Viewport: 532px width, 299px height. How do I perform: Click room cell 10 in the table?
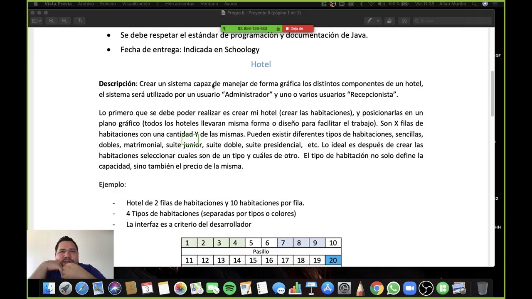tap(333, 243)
